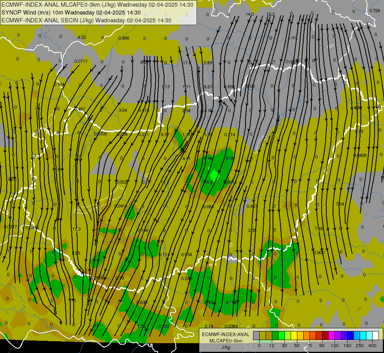384x353 pixels.
Task: Click the bright green legend swatch
Action: pos(281,335)
